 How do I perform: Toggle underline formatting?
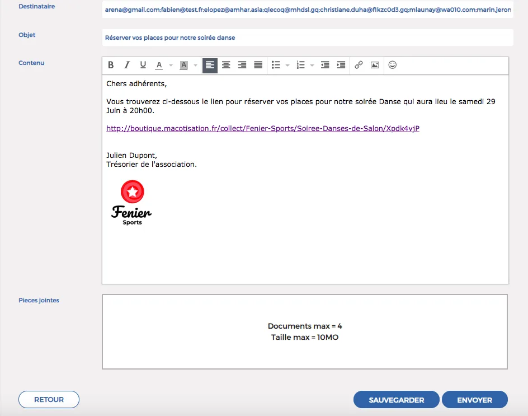pos(143,65)
